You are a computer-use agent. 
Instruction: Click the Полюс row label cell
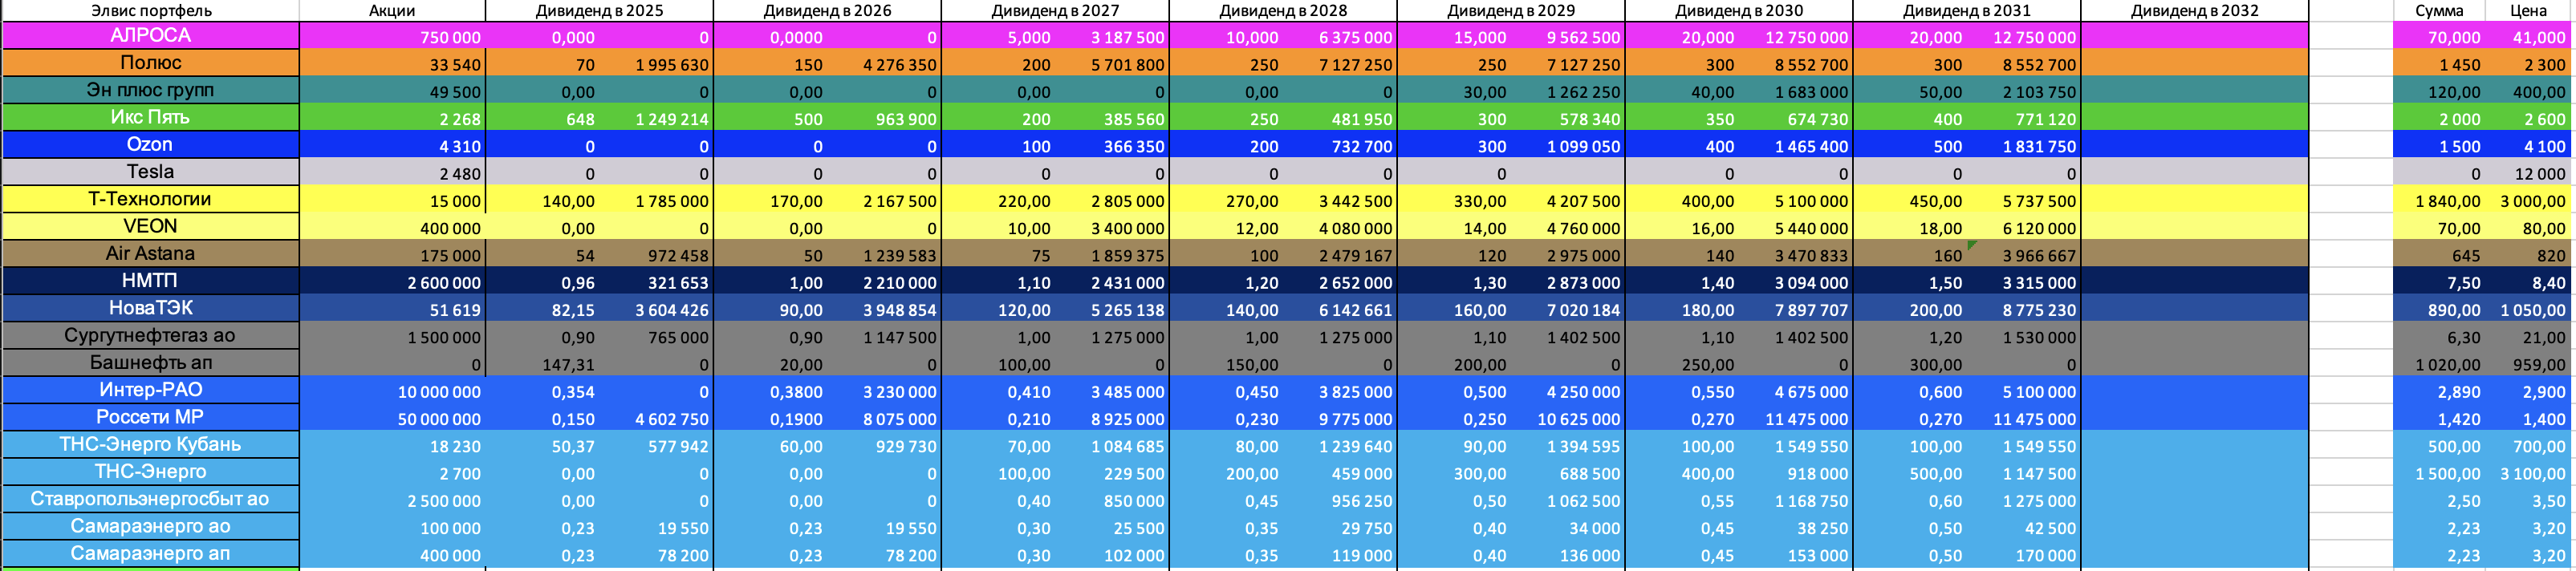(x=150, y=62)
